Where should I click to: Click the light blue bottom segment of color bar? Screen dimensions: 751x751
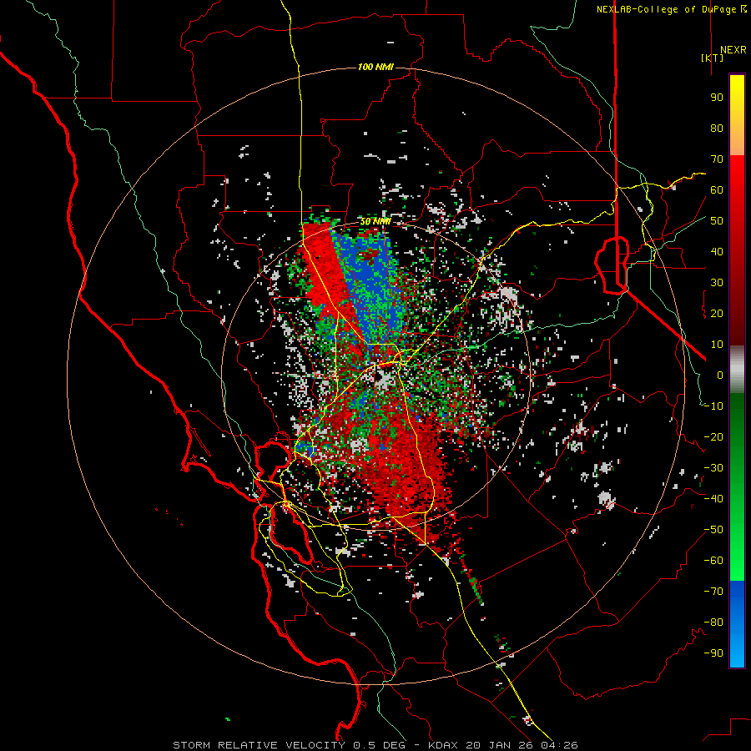(x=737, y=653)
